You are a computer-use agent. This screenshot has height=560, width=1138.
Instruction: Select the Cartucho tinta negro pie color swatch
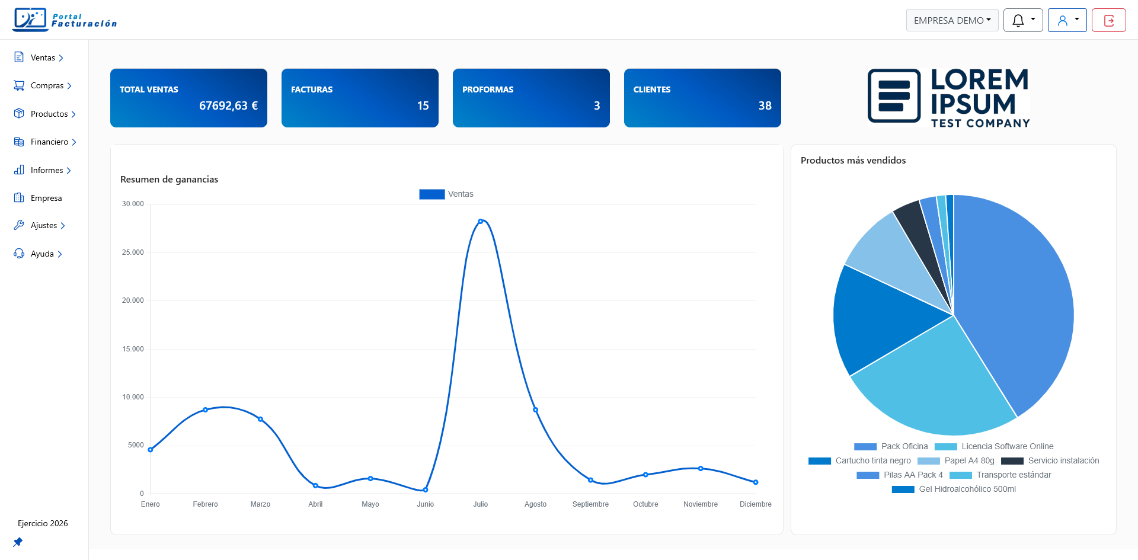click(819, 460)
